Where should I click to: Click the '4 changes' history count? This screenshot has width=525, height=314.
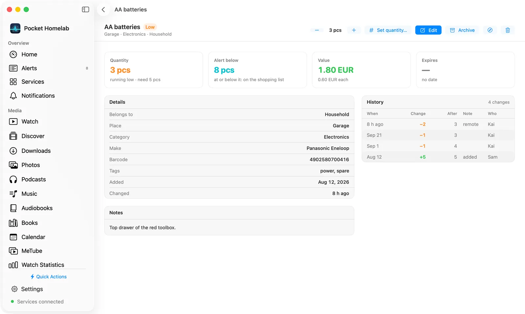pos(499,102)
